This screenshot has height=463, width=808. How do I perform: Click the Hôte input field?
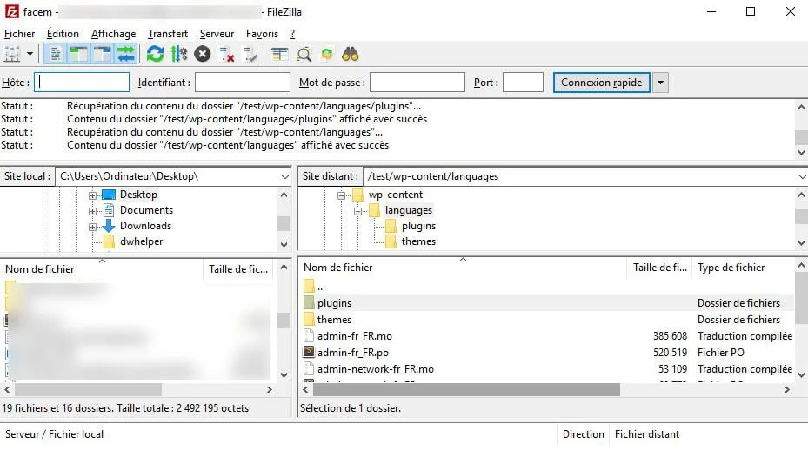point(82,83)
